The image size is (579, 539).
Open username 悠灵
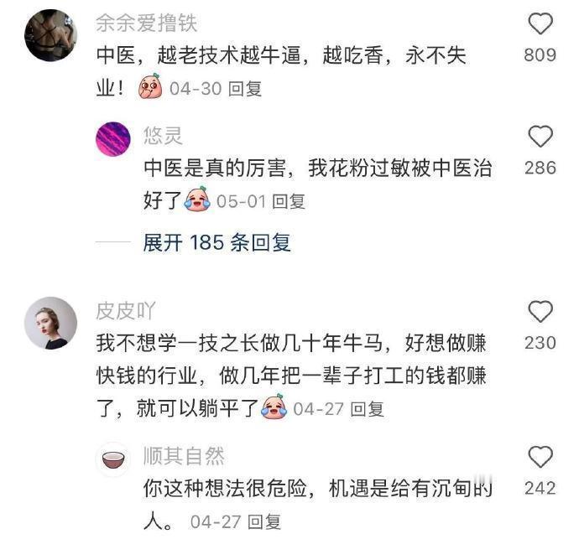(x=163, y=136)
